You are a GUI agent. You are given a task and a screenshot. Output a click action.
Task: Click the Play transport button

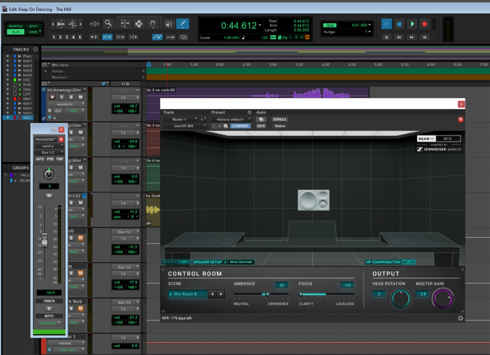412,24
